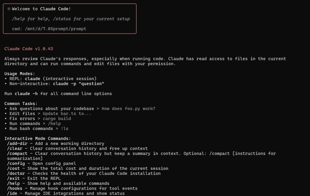Image resolution: width=310 pixels, height=196 pixels.
Task: Click the cwd path /mnt/d/7.05prompt/prompt
Action: pos(56,29)
